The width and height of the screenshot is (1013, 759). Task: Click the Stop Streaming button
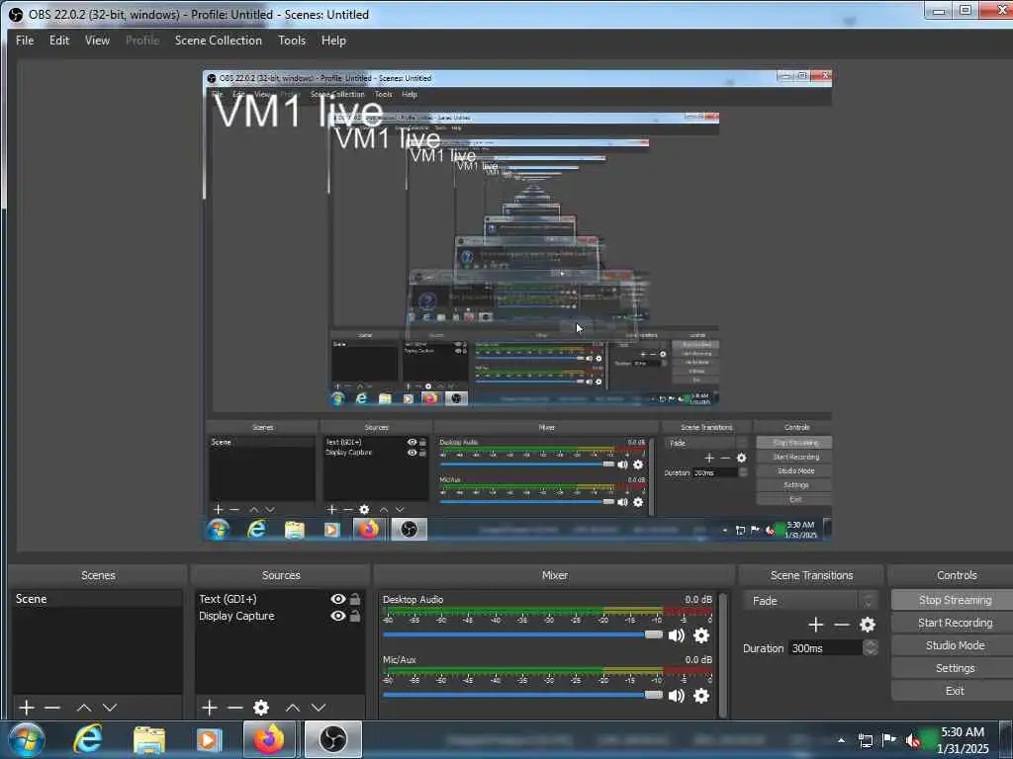[955, 600]
